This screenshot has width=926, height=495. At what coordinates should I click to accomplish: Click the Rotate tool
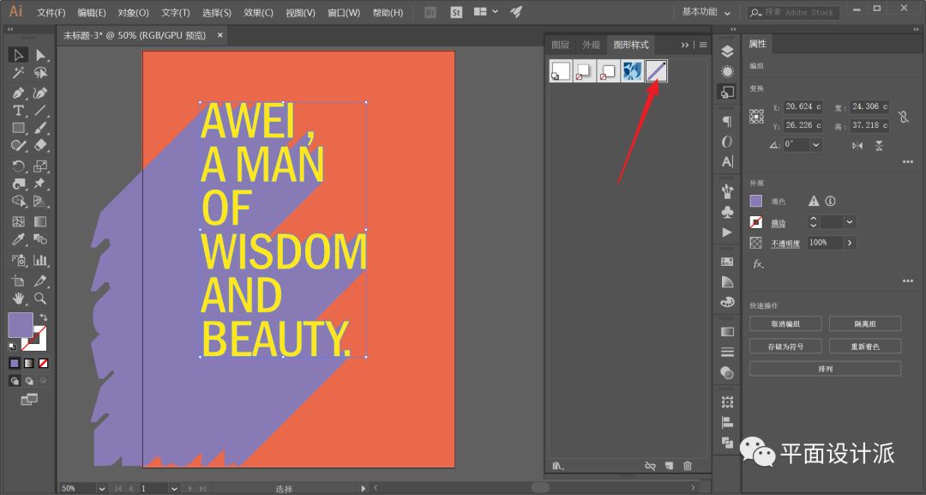18,166
